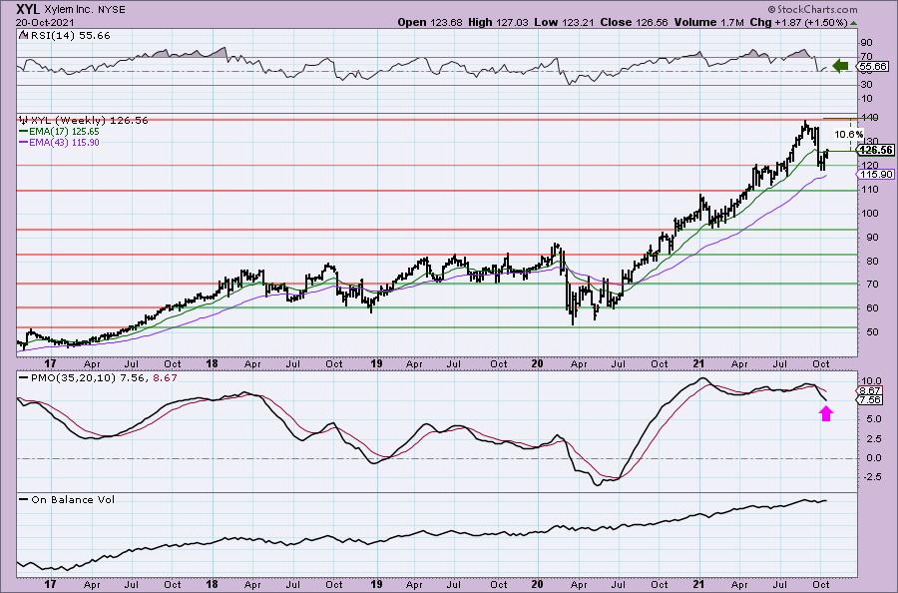Click the date 20-Oct-2021

coord(46,22)
